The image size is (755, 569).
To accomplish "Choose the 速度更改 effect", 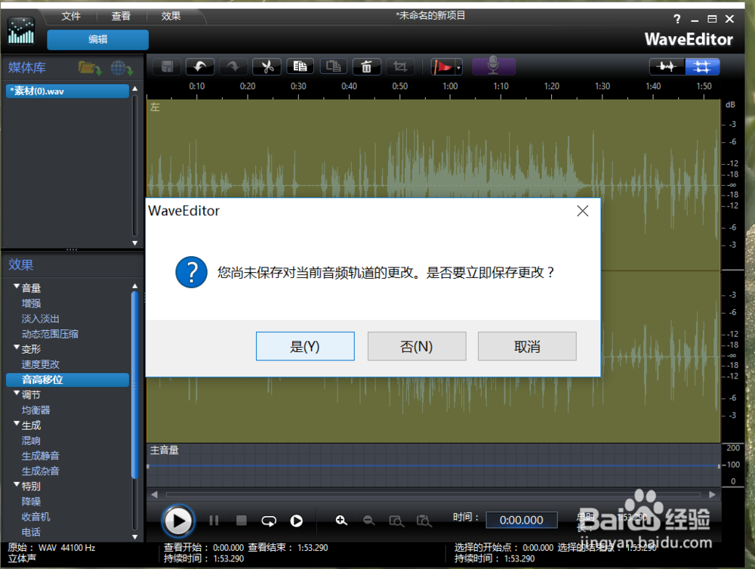I will [x=41, y=364].
